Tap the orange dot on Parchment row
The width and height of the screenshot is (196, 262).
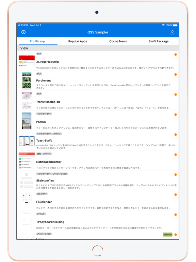click(x=176, y=74)
